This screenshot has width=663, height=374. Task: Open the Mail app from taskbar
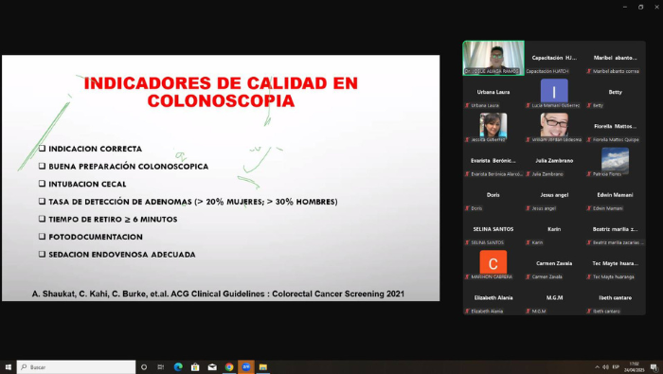[212, 366]
